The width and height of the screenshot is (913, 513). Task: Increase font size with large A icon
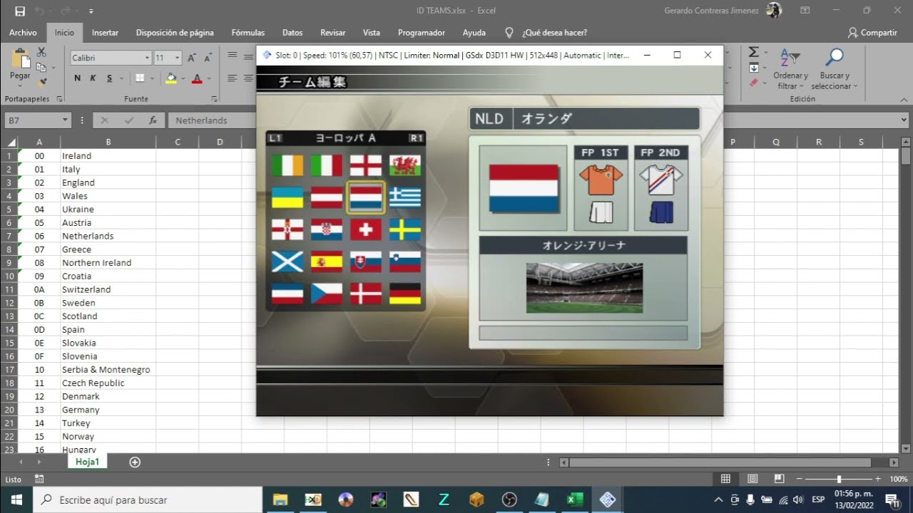[x=193, y=58]
